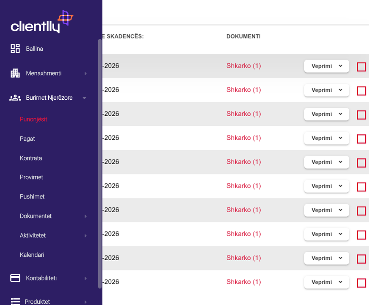The height and width of the screenshot is (305, 369).
Task: Click the Ballina dashboard icon
Action: (x=15, y=49)
